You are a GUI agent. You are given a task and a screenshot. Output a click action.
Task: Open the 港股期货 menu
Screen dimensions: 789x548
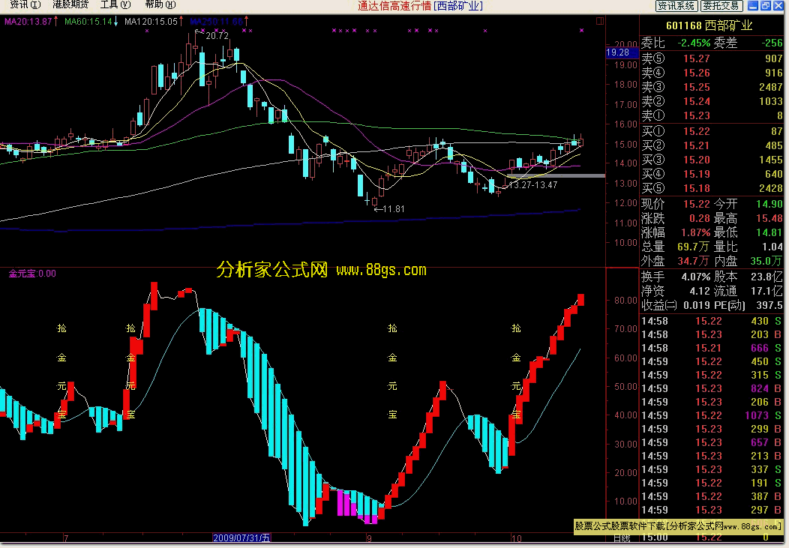(x=70, y=4)
